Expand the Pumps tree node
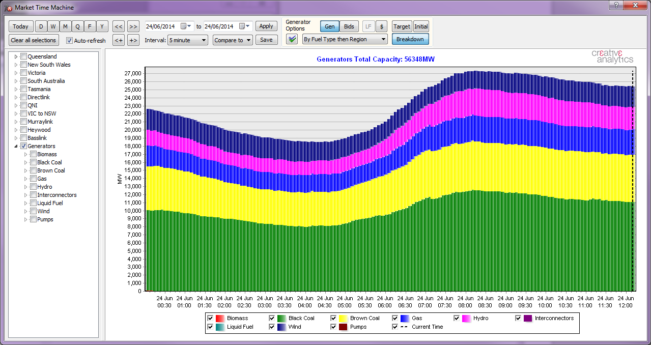This screenshot has width=651, height=345. pos(25,219)
